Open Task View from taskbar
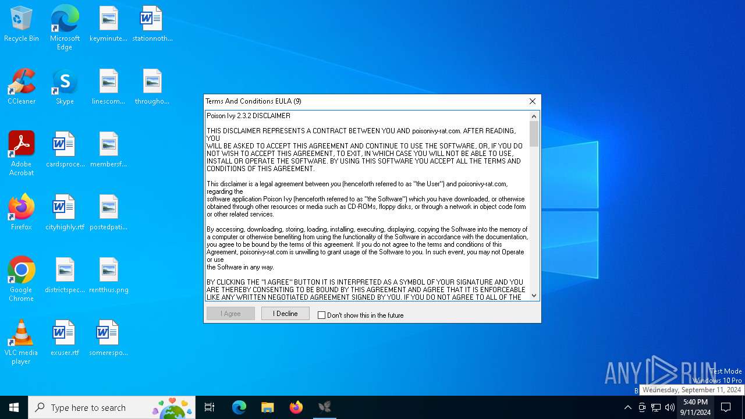745x419 pixels. point(210,407)
